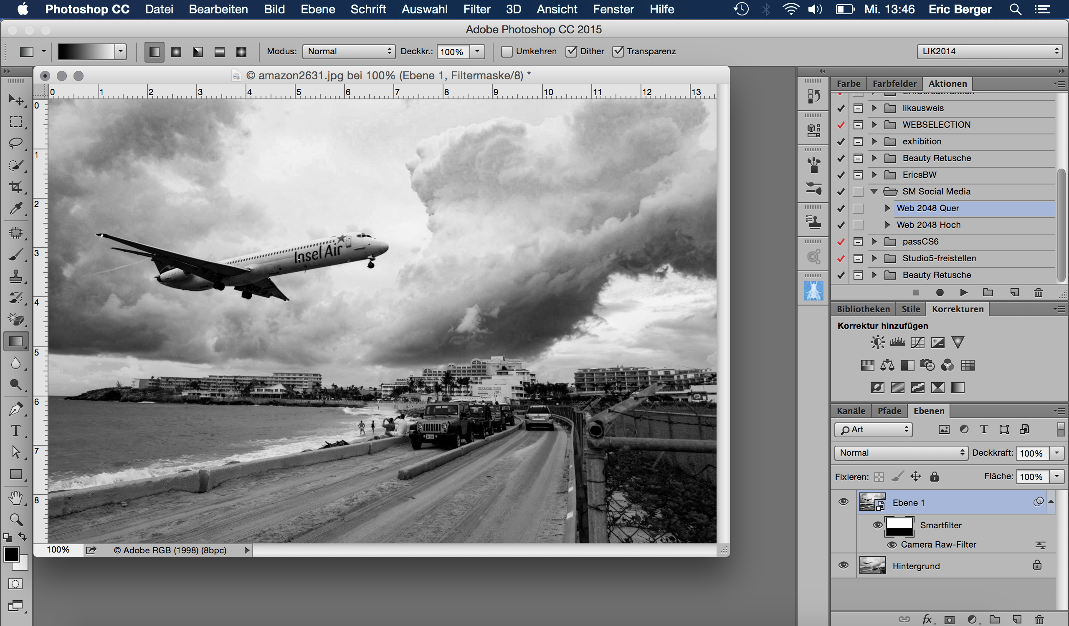Image resolution: width=1069 pixels, height=626 pixels.
Task: Select the Hand tool
Action: pos(16,497)
